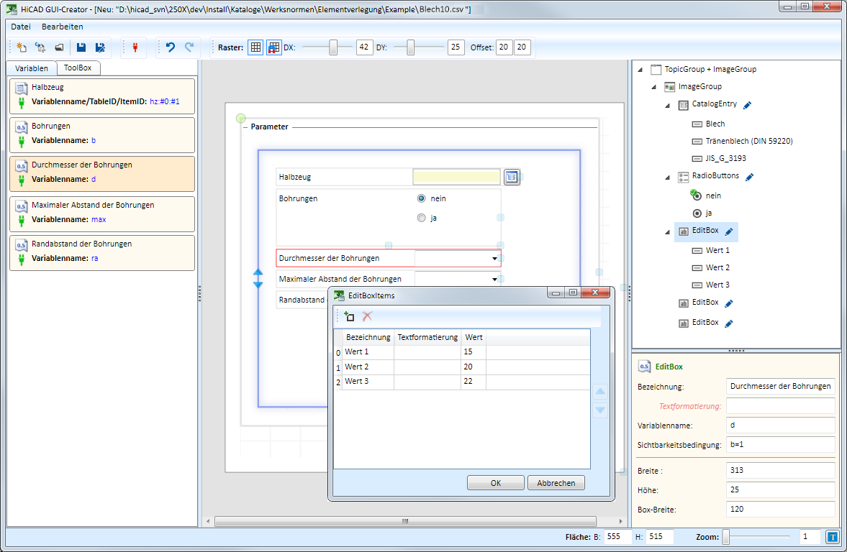The width and height of the screenshot is (847, 552).
Task: Select the 'nein' radio button in Bohrungen
Action: click(422, 198)
